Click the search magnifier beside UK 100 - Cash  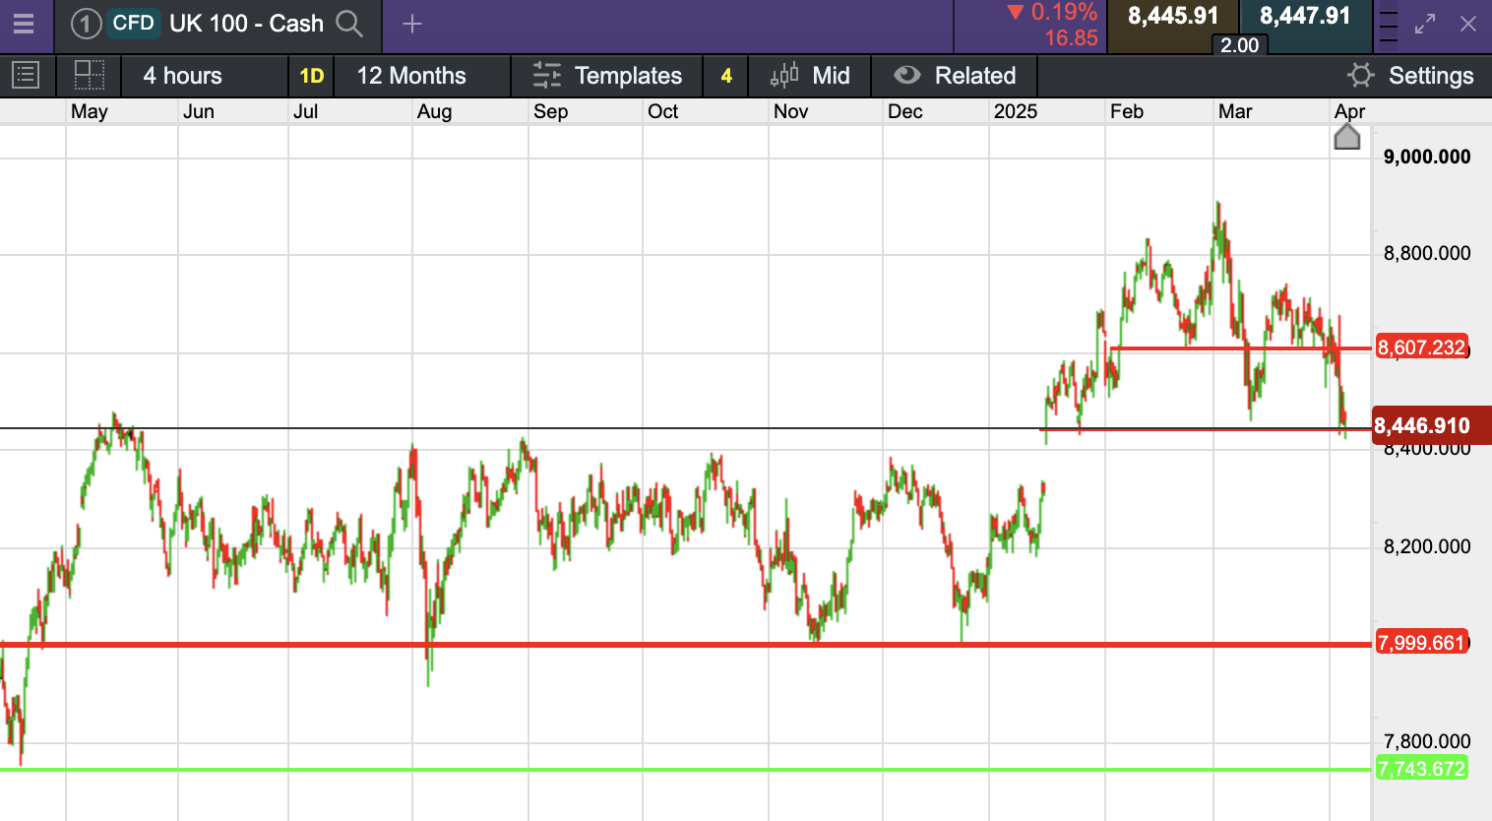(x=349, y=24)
